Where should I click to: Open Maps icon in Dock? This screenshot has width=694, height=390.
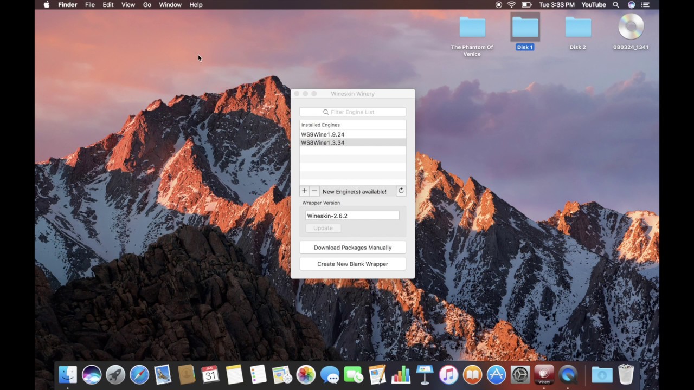pos(282,374)
